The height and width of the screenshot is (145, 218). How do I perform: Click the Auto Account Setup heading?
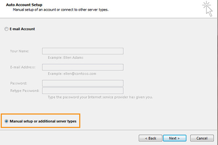tap(24, 5)
